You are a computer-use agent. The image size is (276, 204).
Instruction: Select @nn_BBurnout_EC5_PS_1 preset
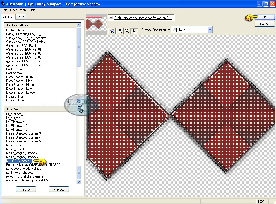(24, 34)
